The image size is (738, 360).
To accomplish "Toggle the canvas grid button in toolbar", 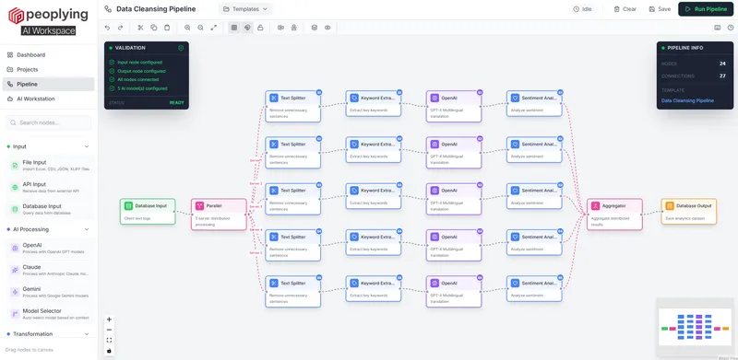I will coord(234,28).
